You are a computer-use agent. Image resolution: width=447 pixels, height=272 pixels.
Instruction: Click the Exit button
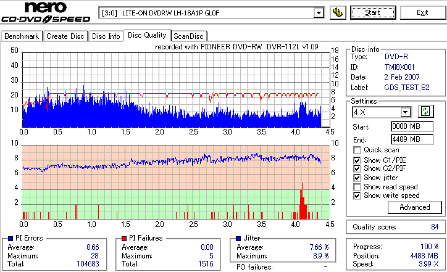(x=422, y=12)
